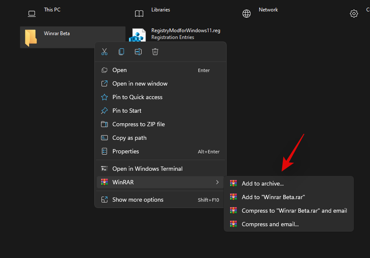Choose Add to "Winrar Beta.rar"

coord(273,197)
